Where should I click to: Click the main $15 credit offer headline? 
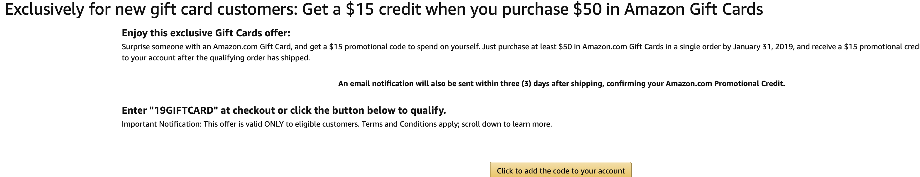(x=383, y=10)
